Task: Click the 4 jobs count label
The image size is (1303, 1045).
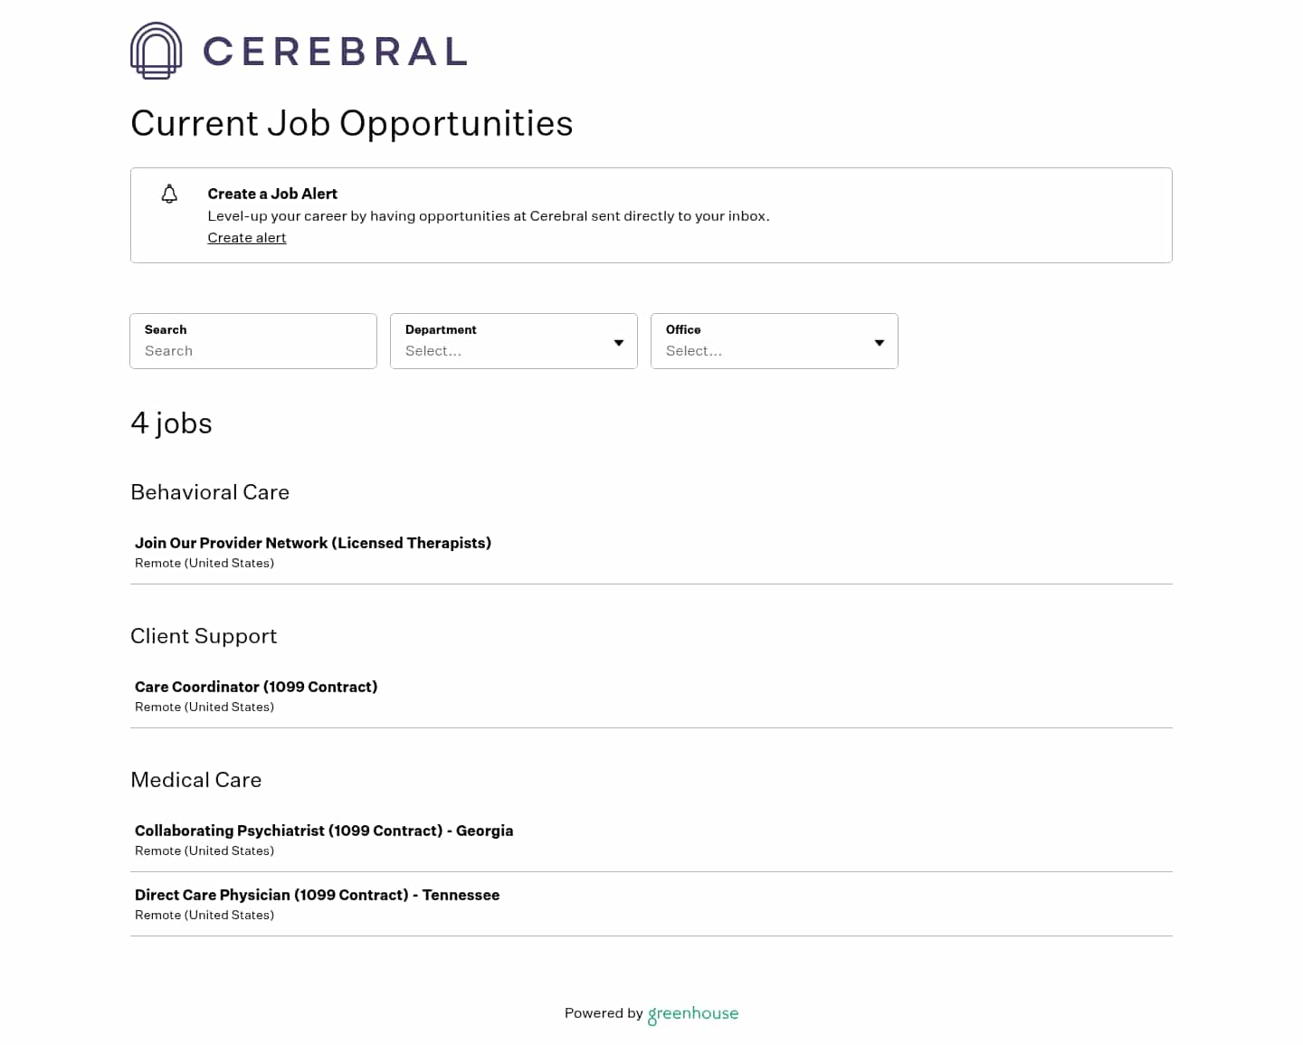Action: (171, 423)
